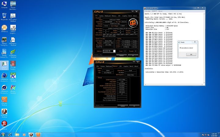The image size is (220, 137).
Task: Open Graphics tab in lower CPU-Z window
Action: 126,66
